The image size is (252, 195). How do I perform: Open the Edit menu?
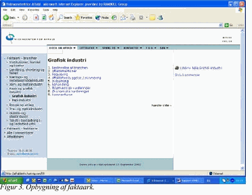[x=13, y=10]
